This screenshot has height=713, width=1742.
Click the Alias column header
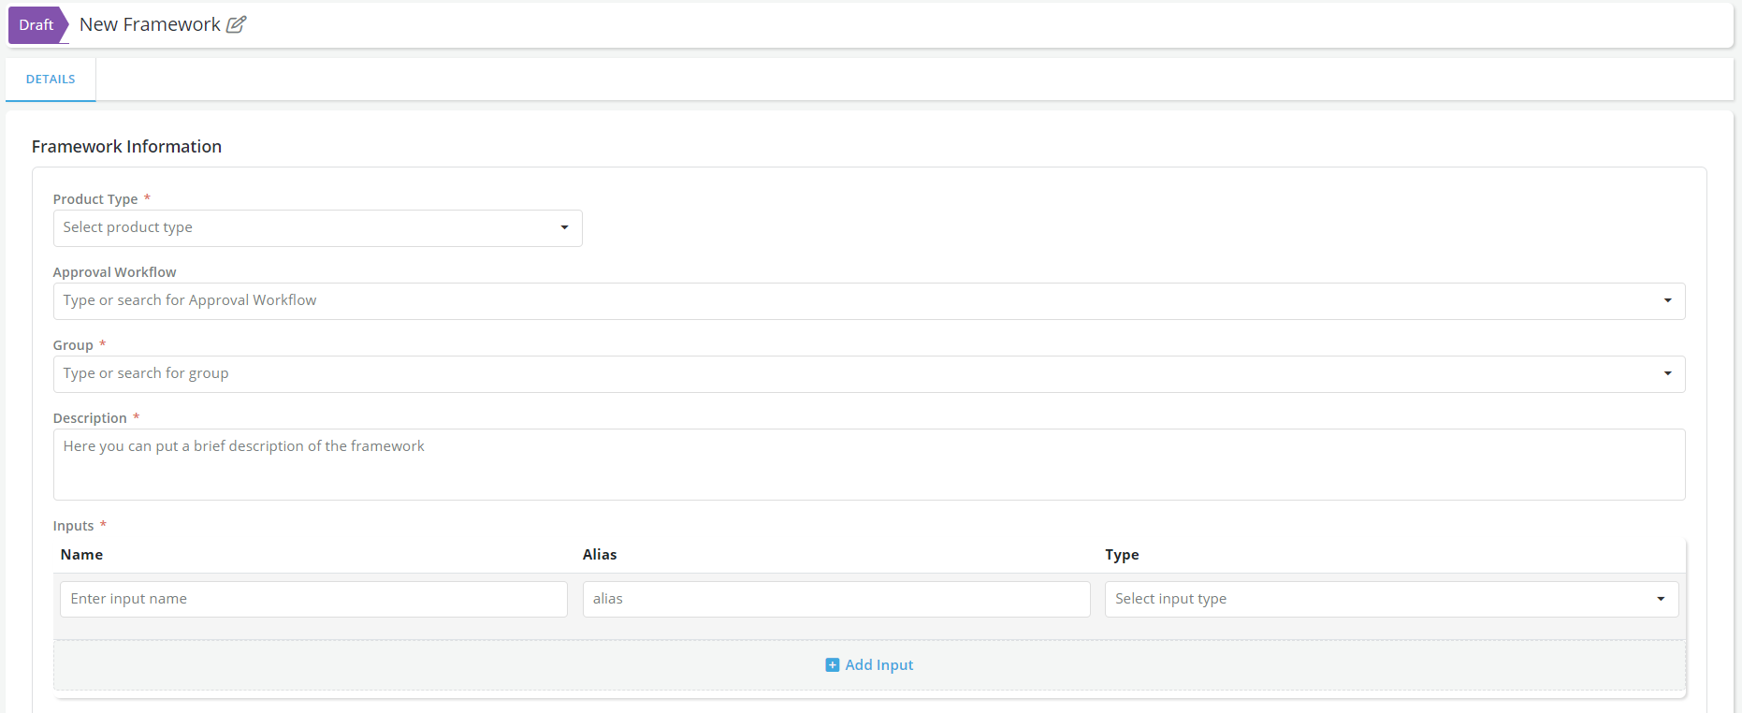600,555
